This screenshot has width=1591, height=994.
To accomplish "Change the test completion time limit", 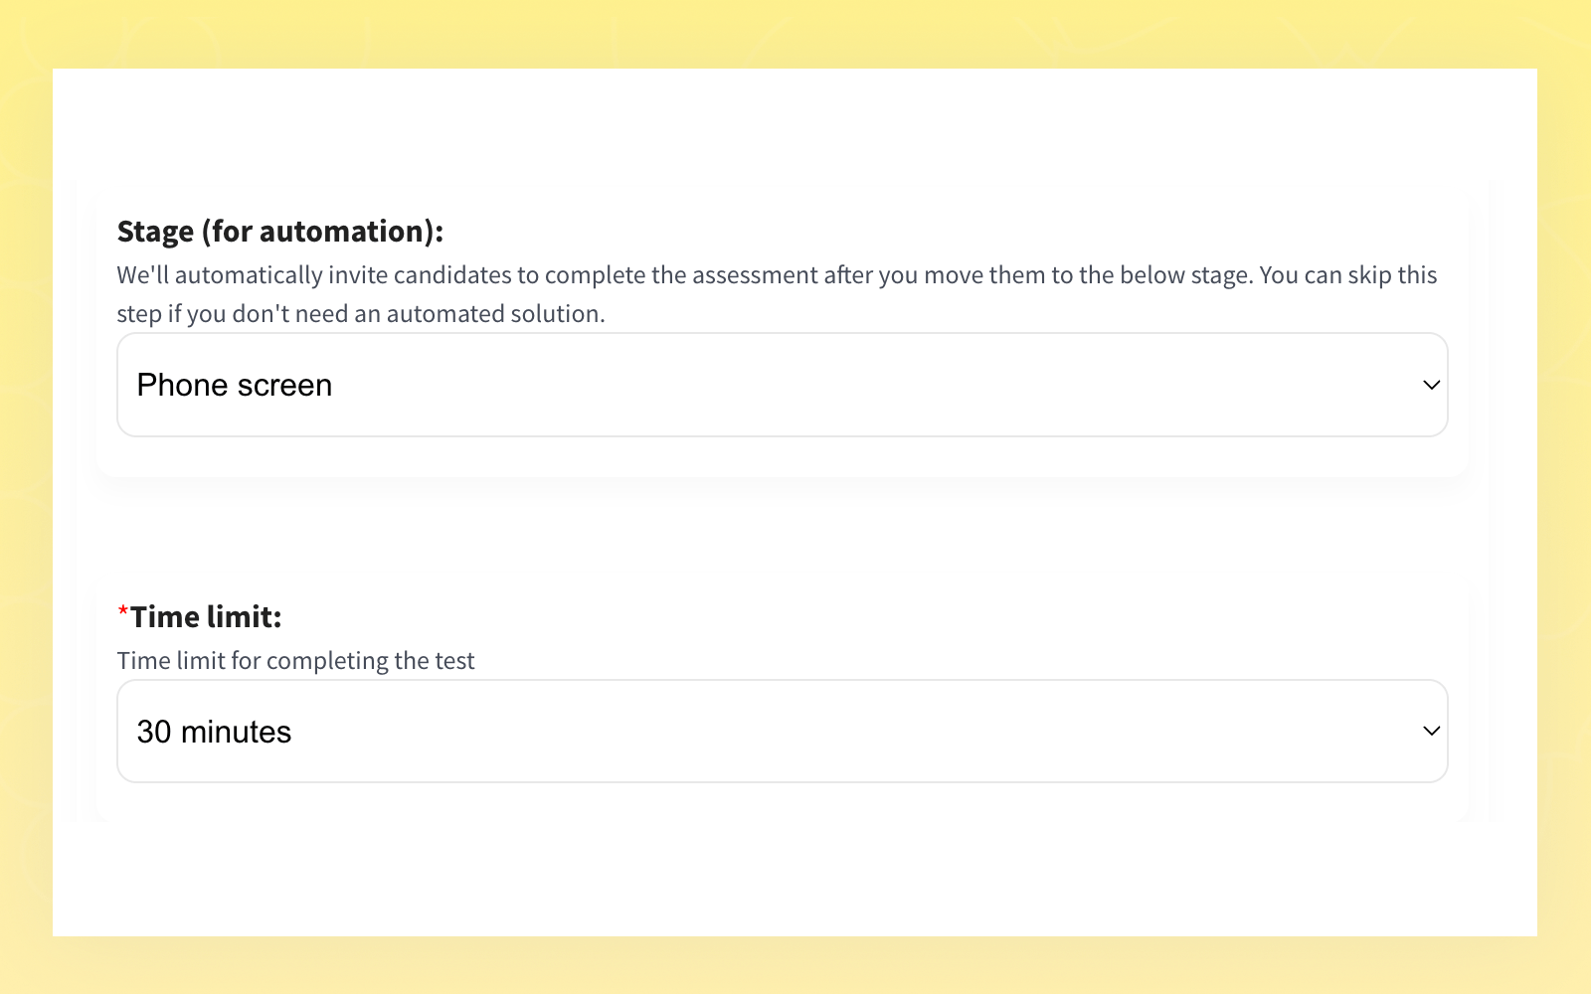I will click(782, 731).
